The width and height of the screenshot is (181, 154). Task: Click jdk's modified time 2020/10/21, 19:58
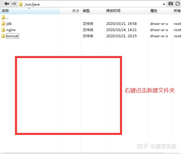coord(121,24)
